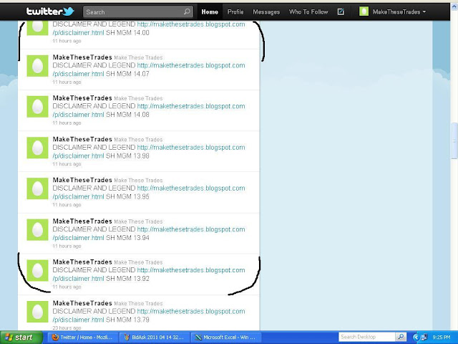Viewport: 458px width, 344px height.
Task: Click the network tray icon
Action: (x=424, y=338)
